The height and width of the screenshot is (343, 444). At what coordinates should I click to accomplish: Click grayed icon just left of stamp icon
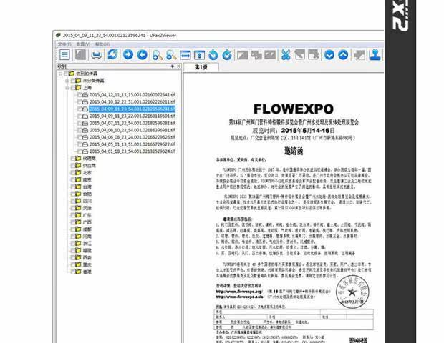359,55
